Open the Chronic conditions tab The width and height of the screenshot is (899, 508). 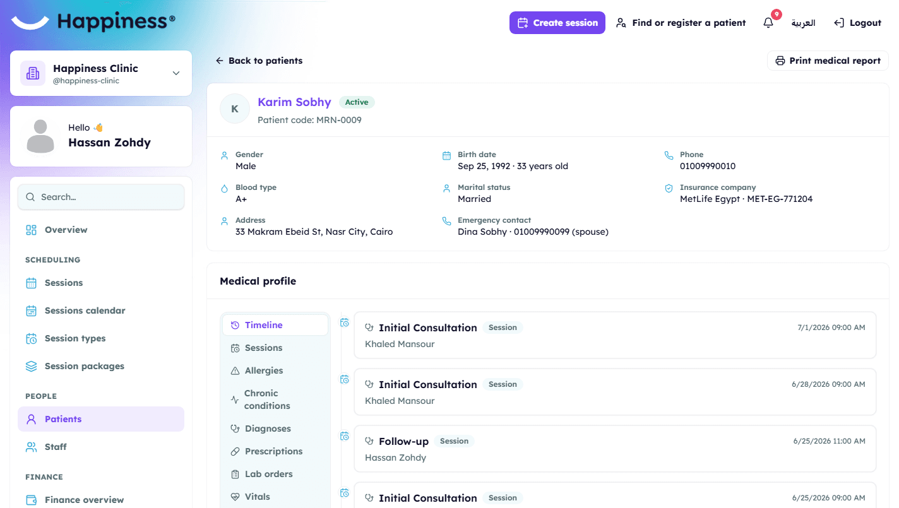tap(275, 399)
